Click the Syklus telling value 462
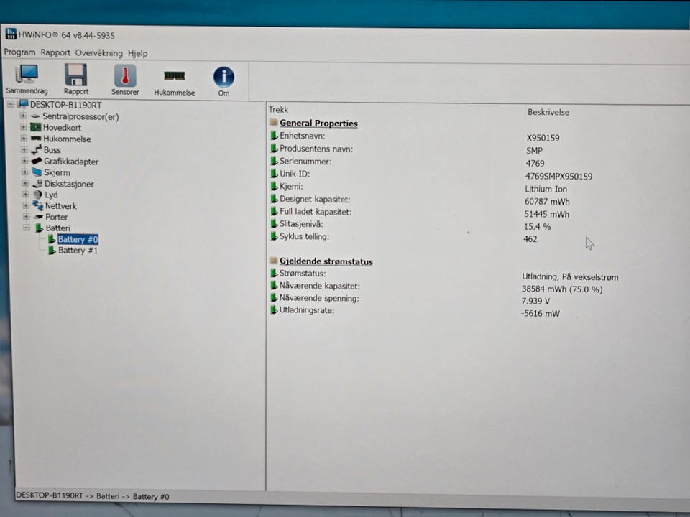This screenshot has width=690, height=517. pos(530,238)
